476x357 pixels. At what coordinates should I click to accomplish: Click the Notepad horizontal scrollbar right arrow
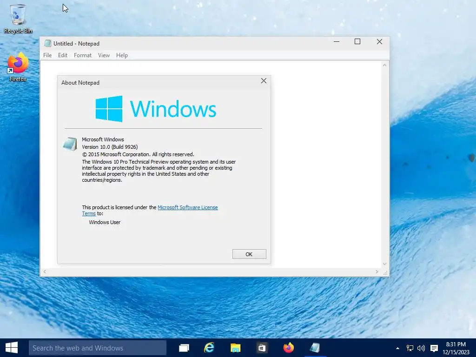pyautogui.click(x=377, y=271)
